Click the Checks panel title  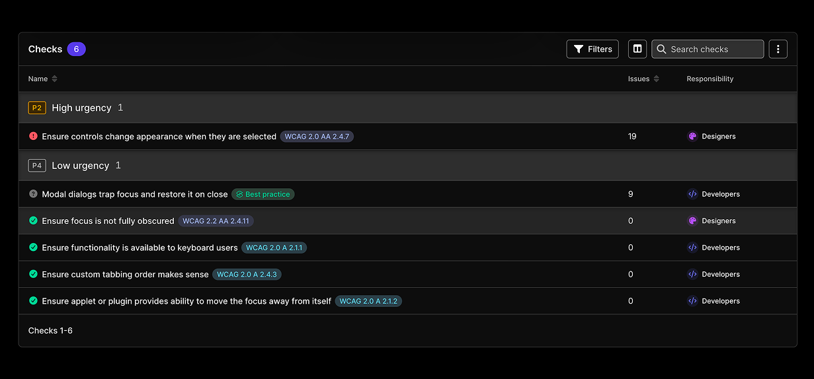point(45,49)
